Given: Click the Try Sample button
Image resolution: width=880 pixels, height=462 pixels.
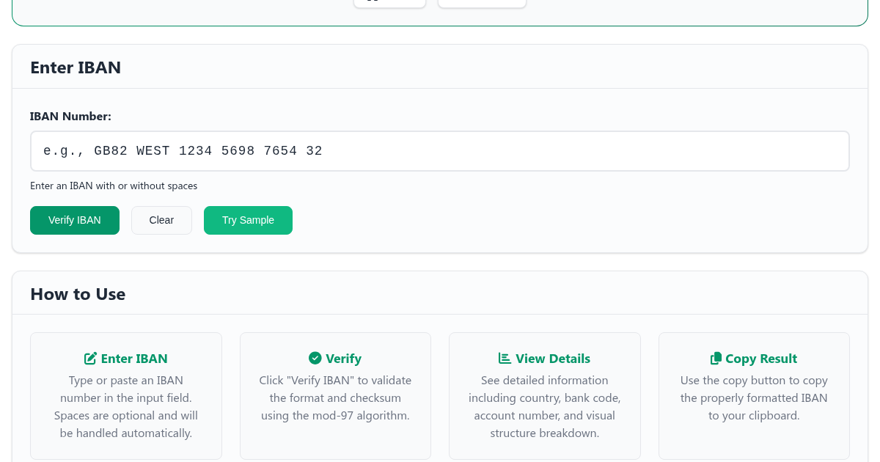Looking at the screenshot, I should pos(248,220).
